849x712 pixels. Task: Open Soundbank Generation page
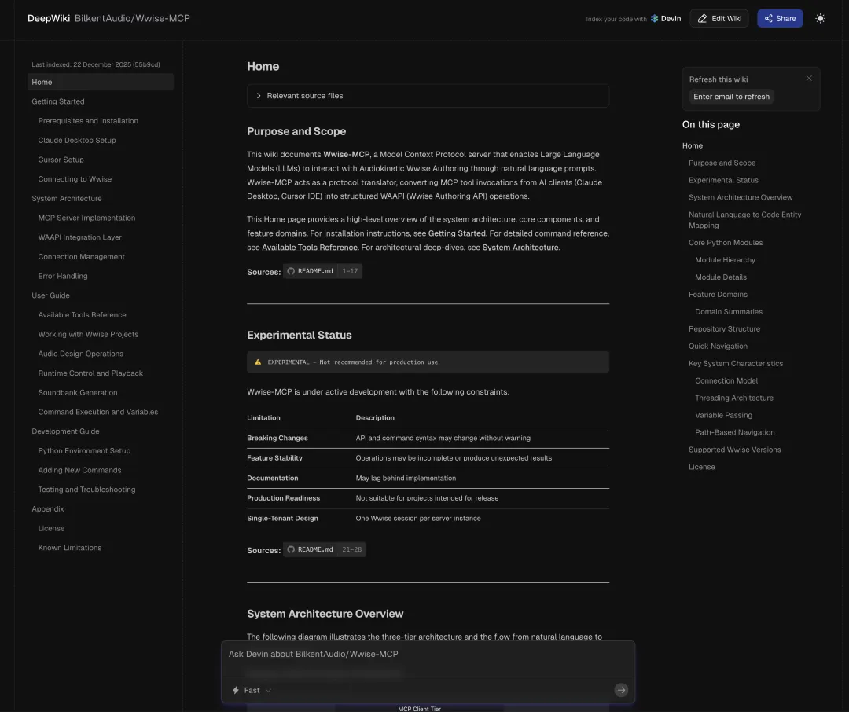click(x=77, y=393)
